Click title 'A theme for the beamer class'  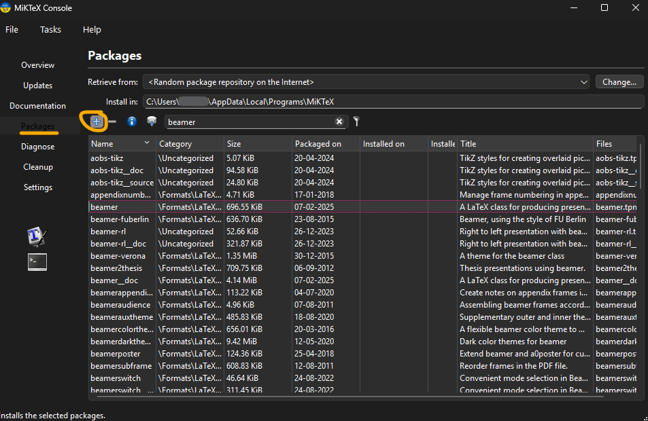pyautogui.click(x=512, y=256)
